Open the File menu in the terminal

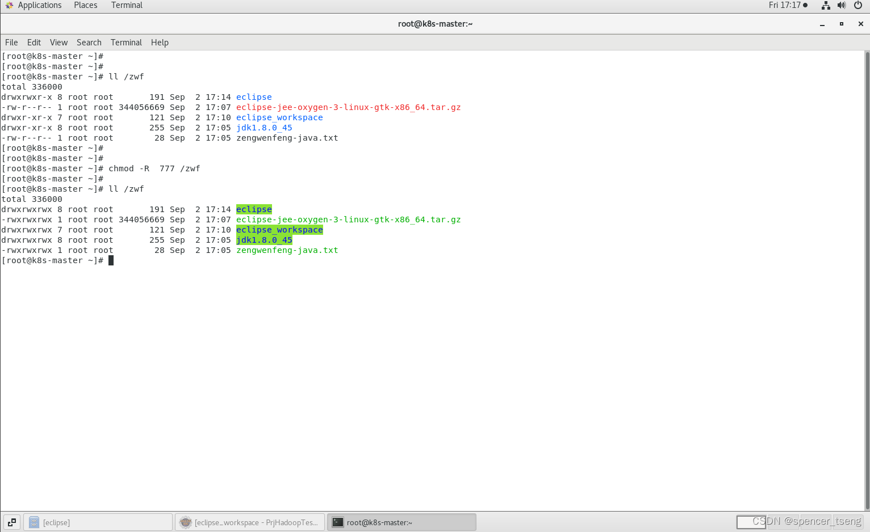tap(11, 42)
